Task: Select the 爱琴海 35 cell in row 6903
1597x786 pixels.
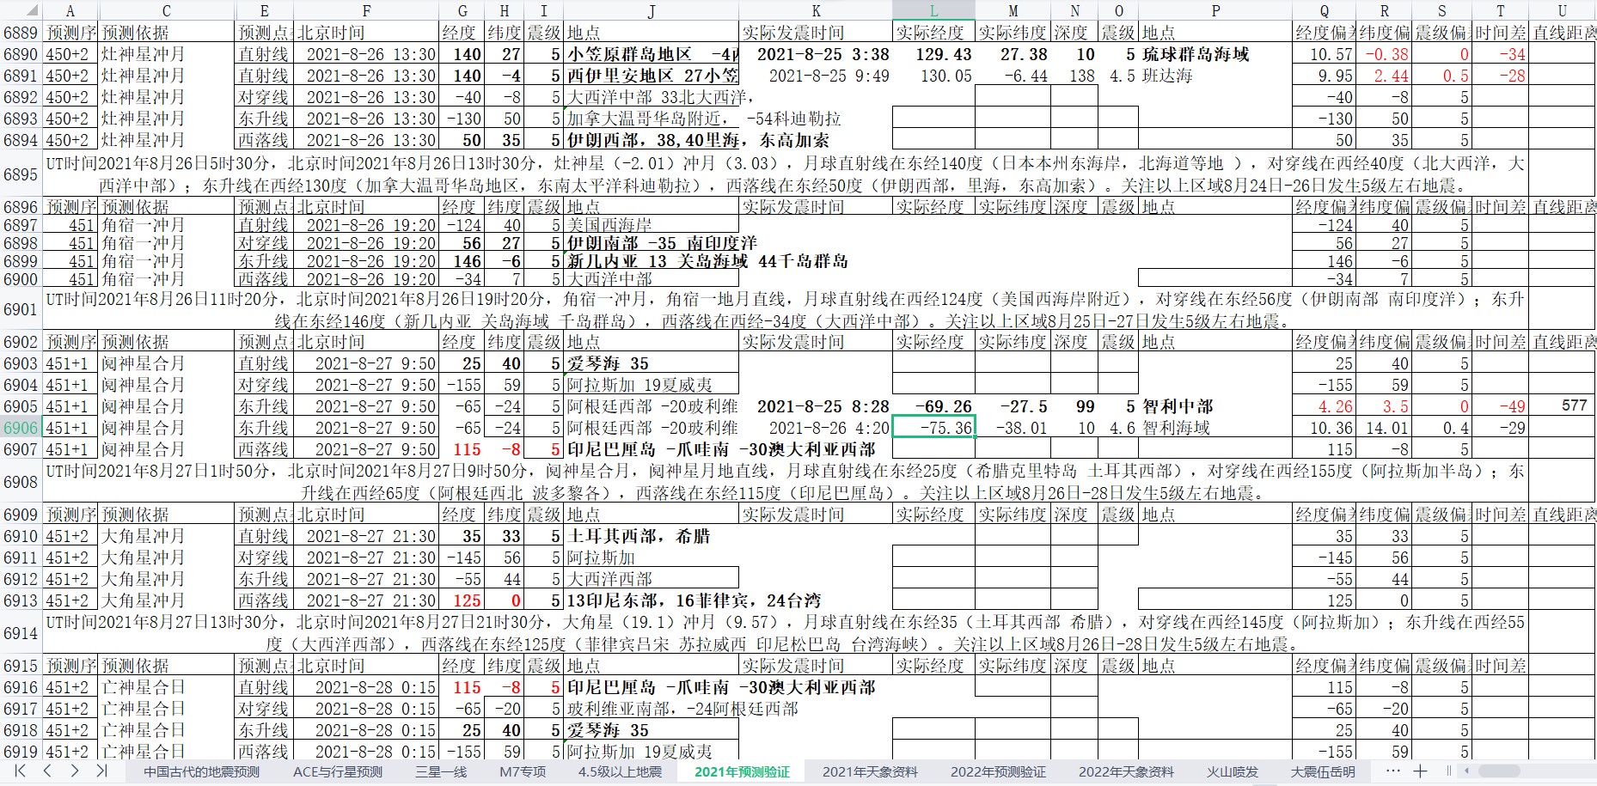Action: [x=651, y=363]
